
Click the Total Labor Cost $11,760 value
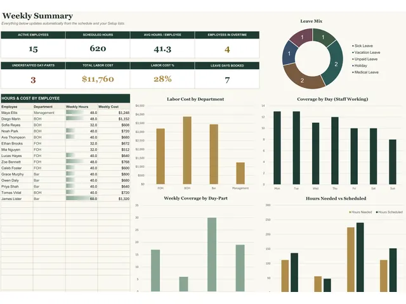point(98,79)
